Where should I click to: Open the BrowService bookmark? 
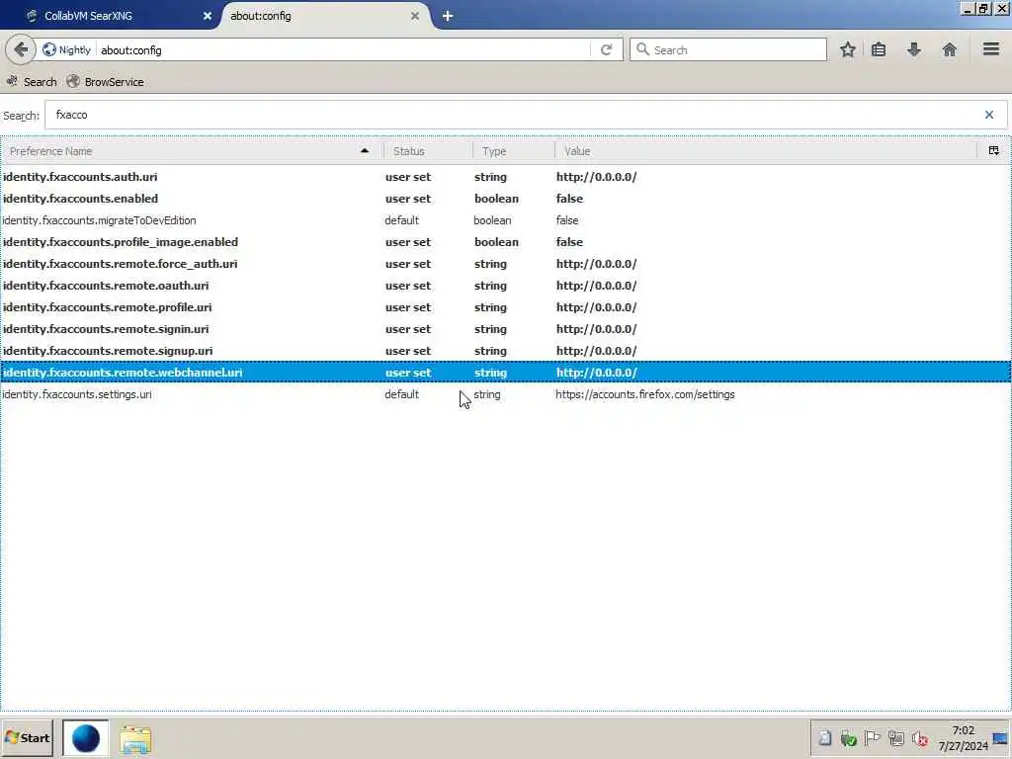(105, 82)
